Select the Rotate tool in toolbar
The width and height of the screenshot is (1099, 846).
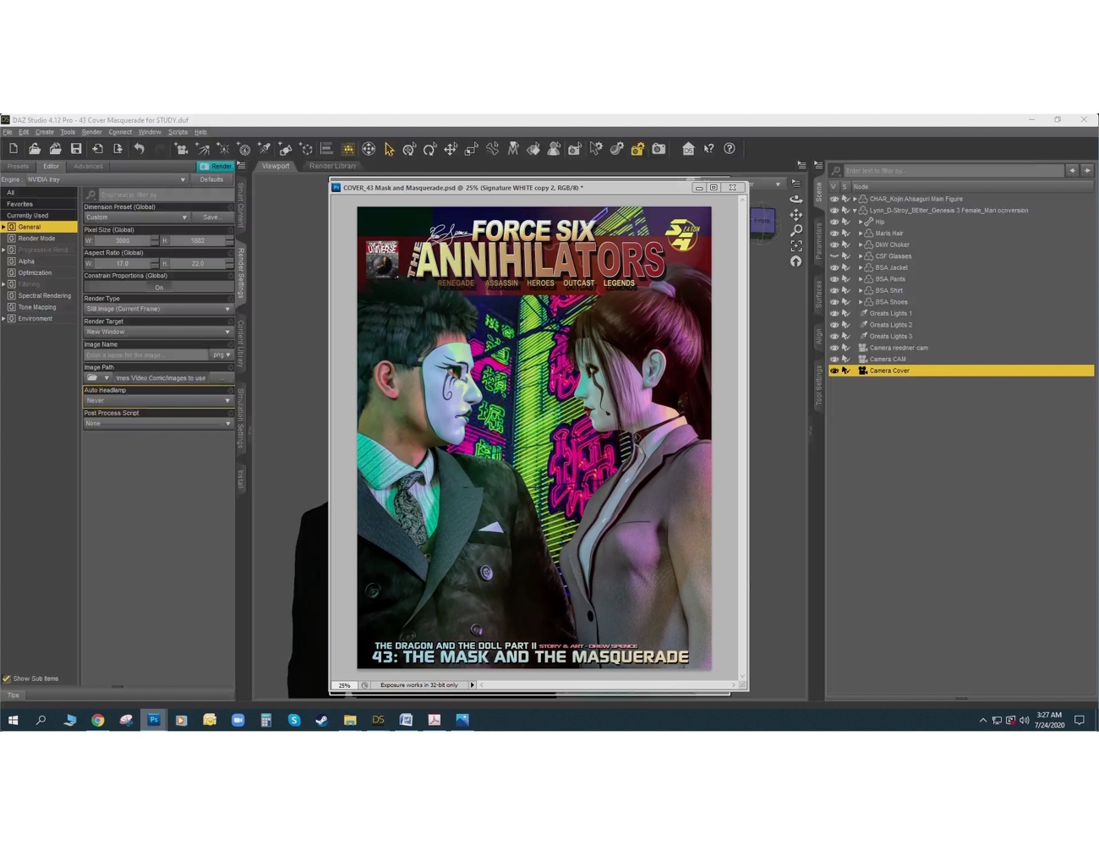pos(430,149)
